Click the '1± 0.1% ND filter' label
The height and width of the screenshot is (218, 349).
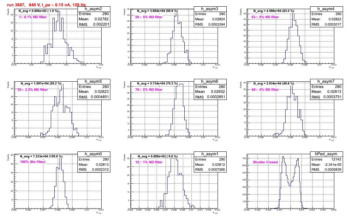tap(33, 17)
